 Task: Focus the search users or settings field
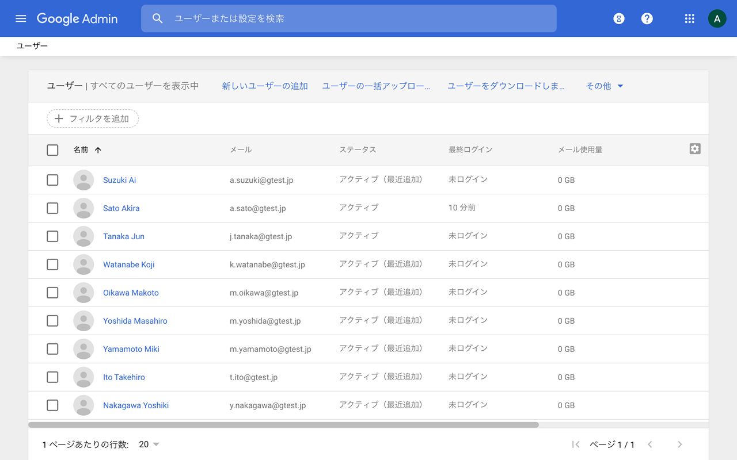[349, 18]
